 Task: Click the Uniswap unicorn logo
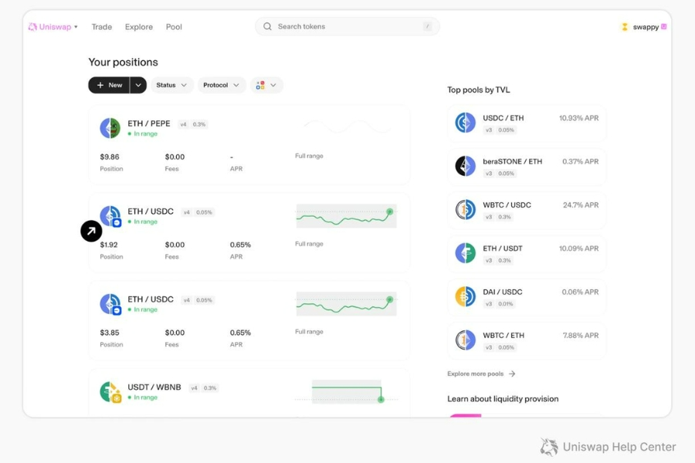(32, 26)
